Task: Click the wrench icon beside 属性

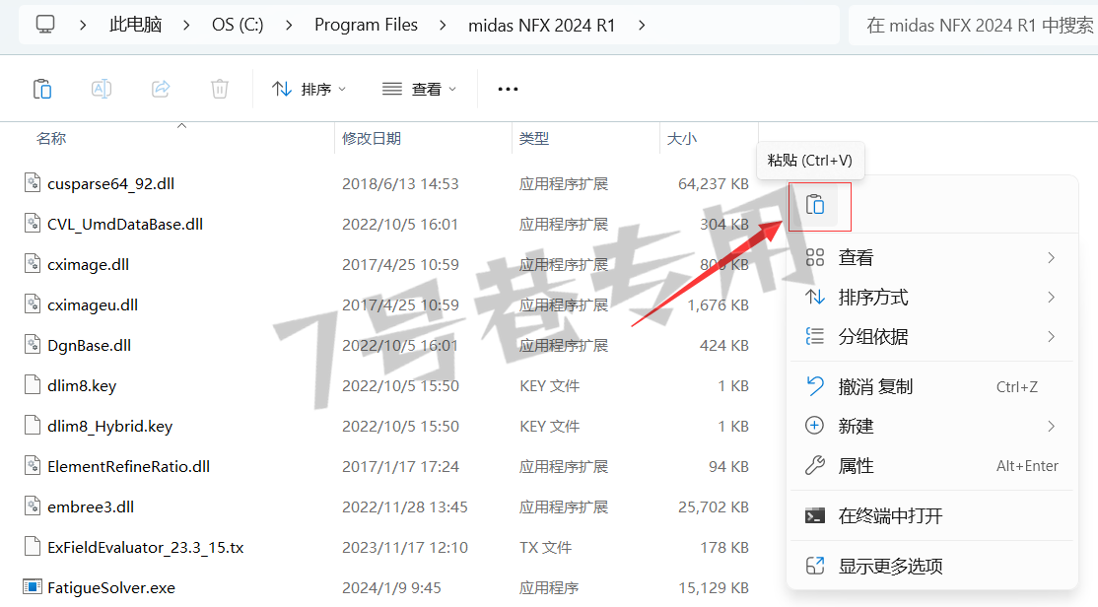Action: pos(815,465)
